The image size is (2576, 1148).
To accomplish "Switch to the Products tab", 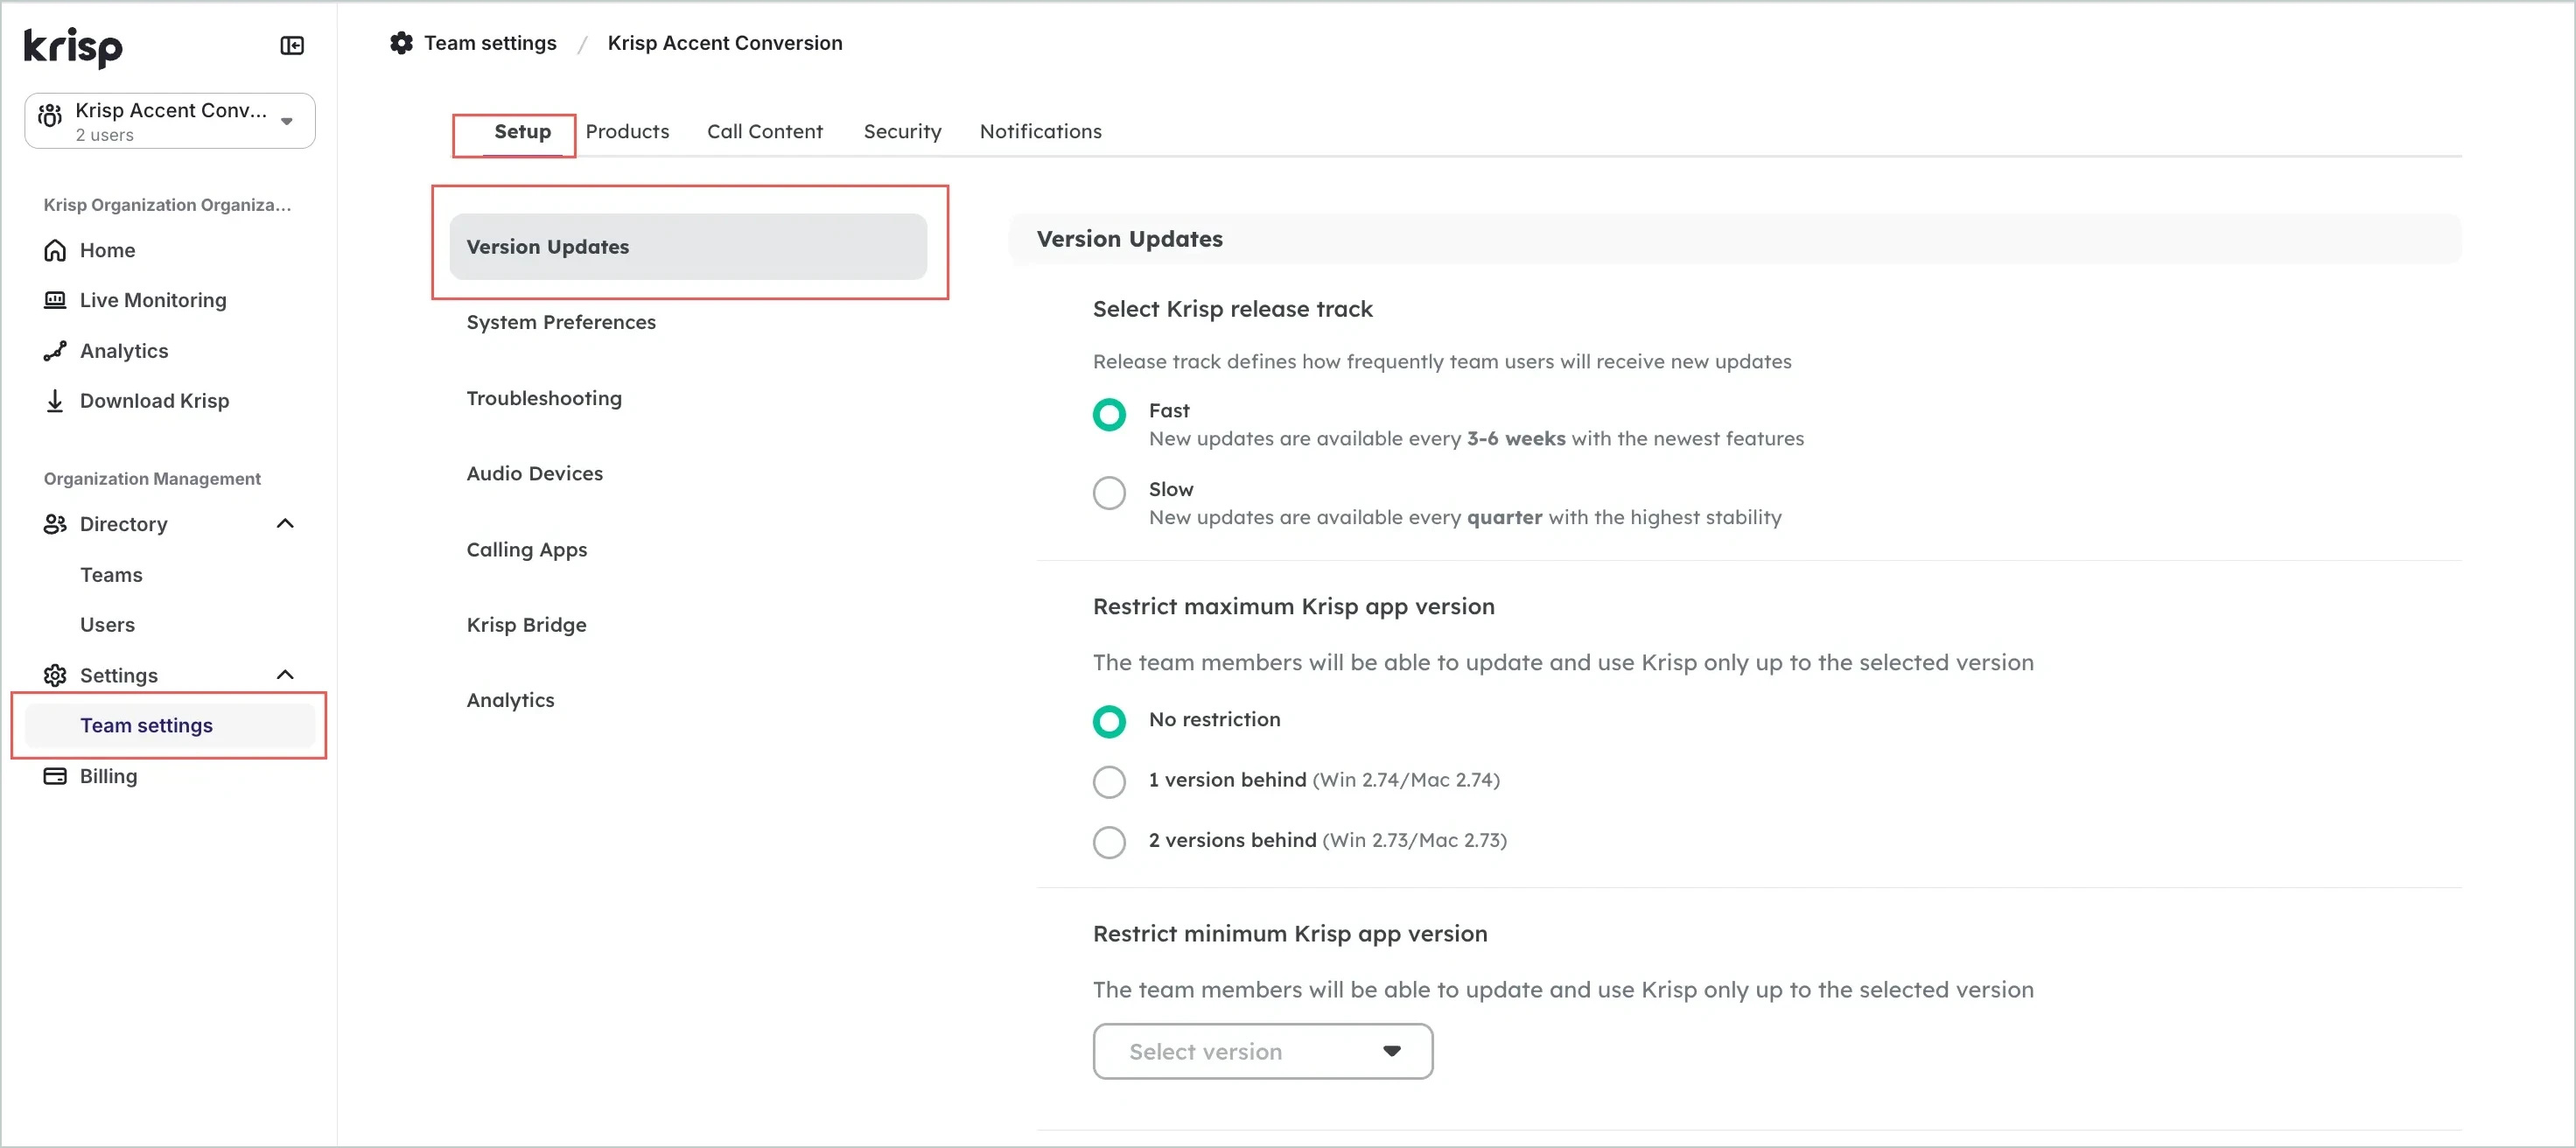I will (x=627, y=132).
